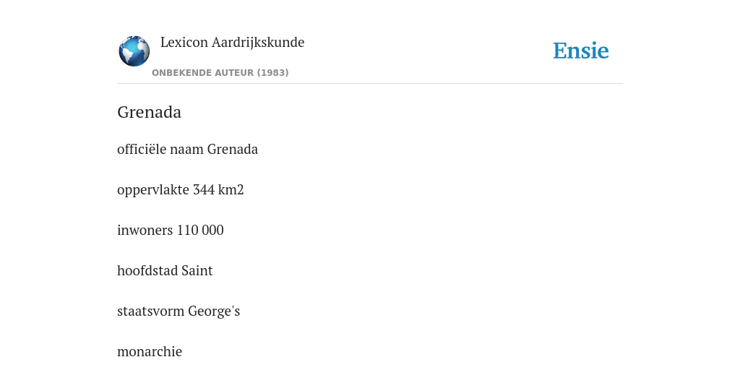Click the word monarchie
The image size is (740, 370).
150,352
